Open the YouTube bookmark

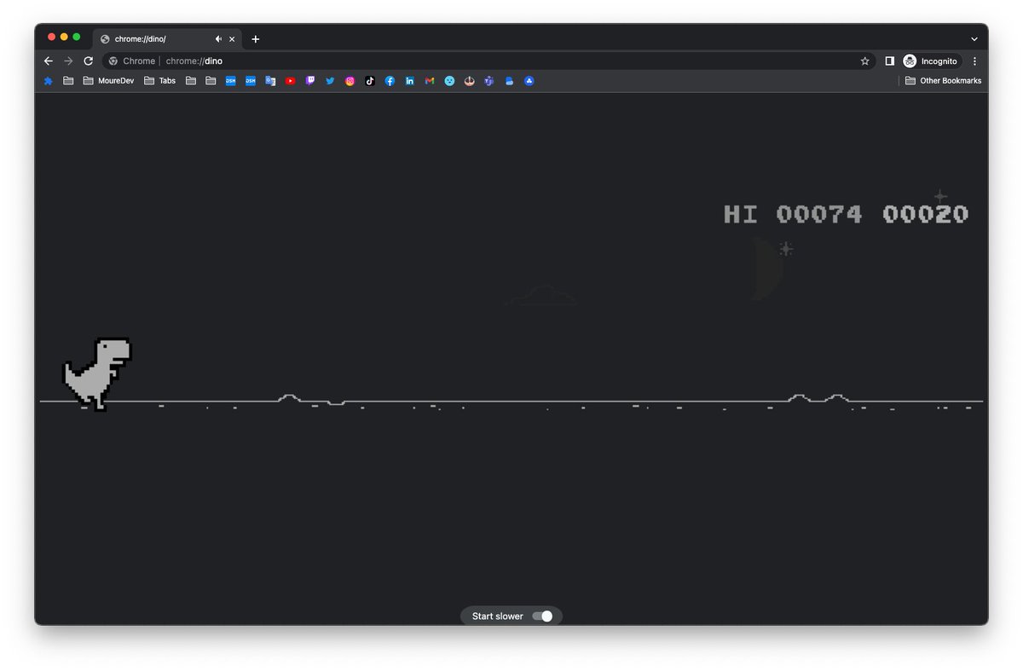coord(291,81)
